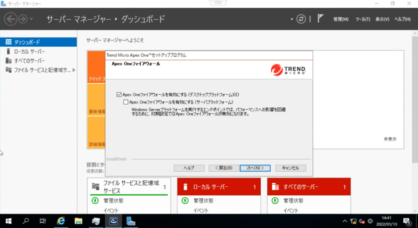Viewport: 418px width, 228px height.
Task: Open ローカル サーバー red tile header
Action: pyautogui.click(x=219, y=187)
